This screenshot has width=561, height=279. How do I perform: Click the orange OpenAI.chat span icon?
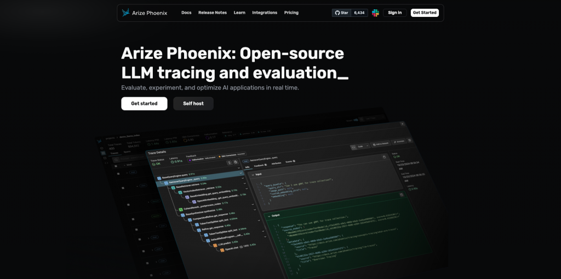(x=222, y=250)
